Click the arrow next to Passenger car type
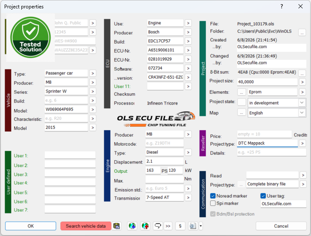The image size is (311, 236). click(x=93, y=73)
